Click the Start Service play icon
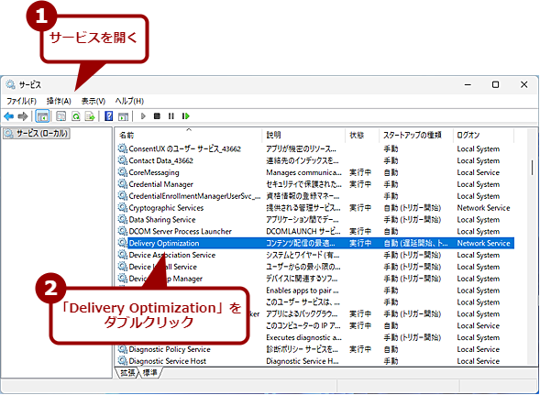The image size is (540, 395). pyautogui.click(x=143, y=116)
